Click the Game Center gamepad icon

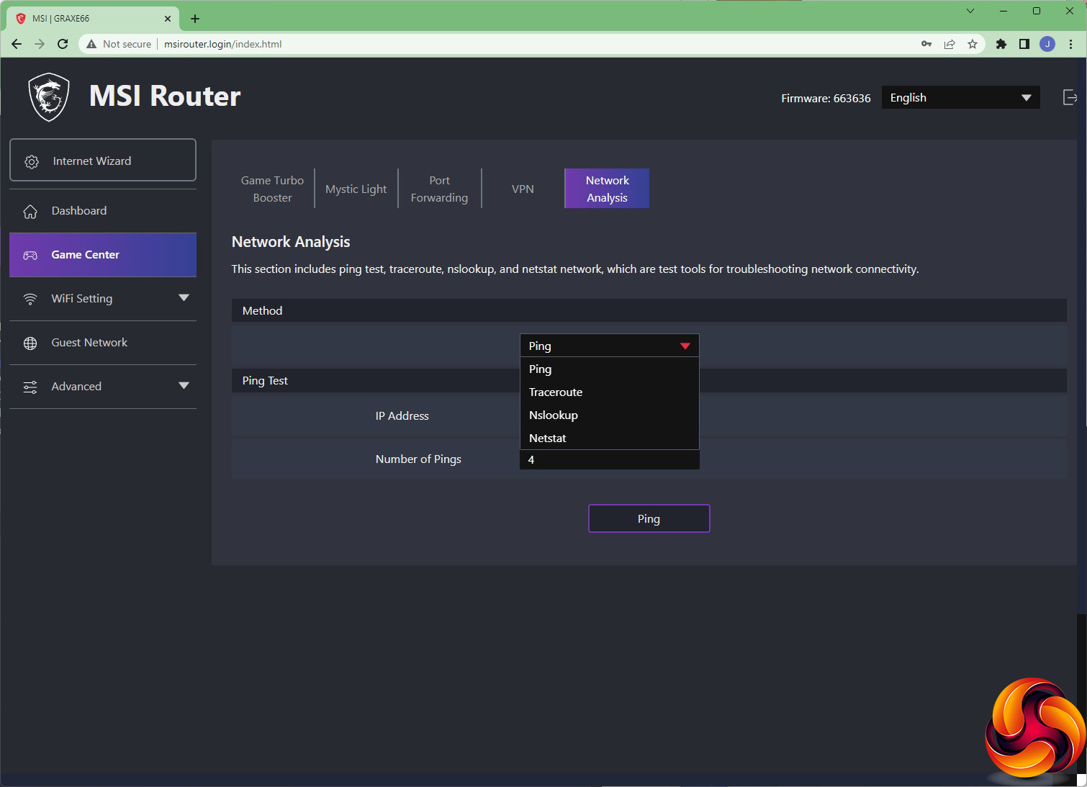click(30, 256)
